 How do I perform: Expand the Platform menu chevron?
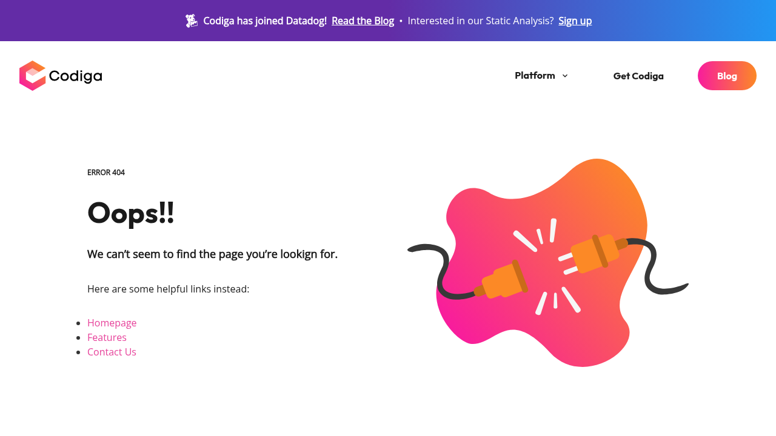pyautogui.click(x=565, y=76)
